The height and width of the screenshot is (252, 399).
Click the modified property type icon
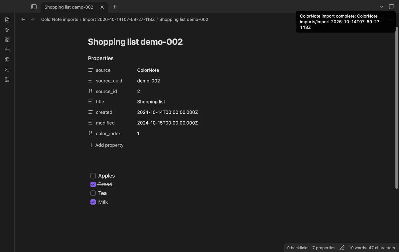[90, 123]
